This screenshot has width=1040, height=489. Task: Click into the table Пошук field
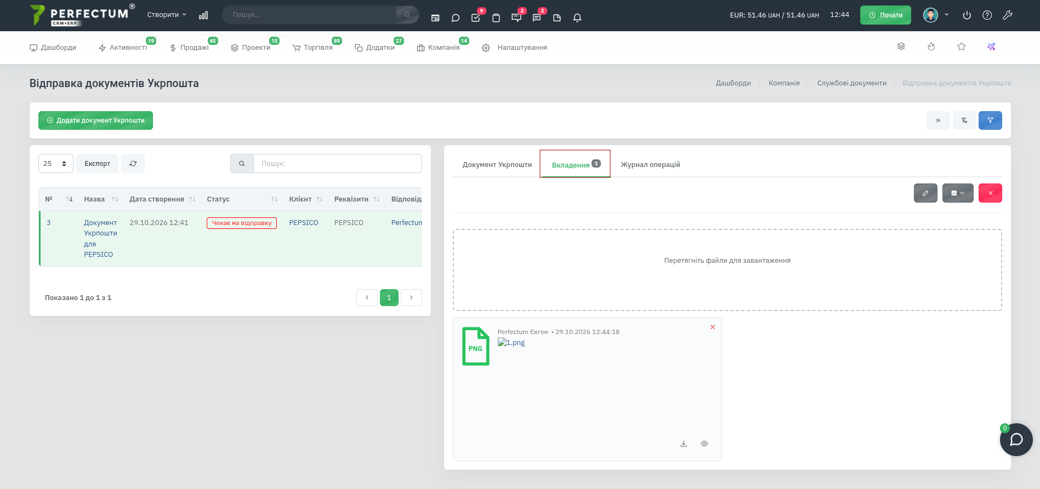pyautogui.click(x=337, y=163)
